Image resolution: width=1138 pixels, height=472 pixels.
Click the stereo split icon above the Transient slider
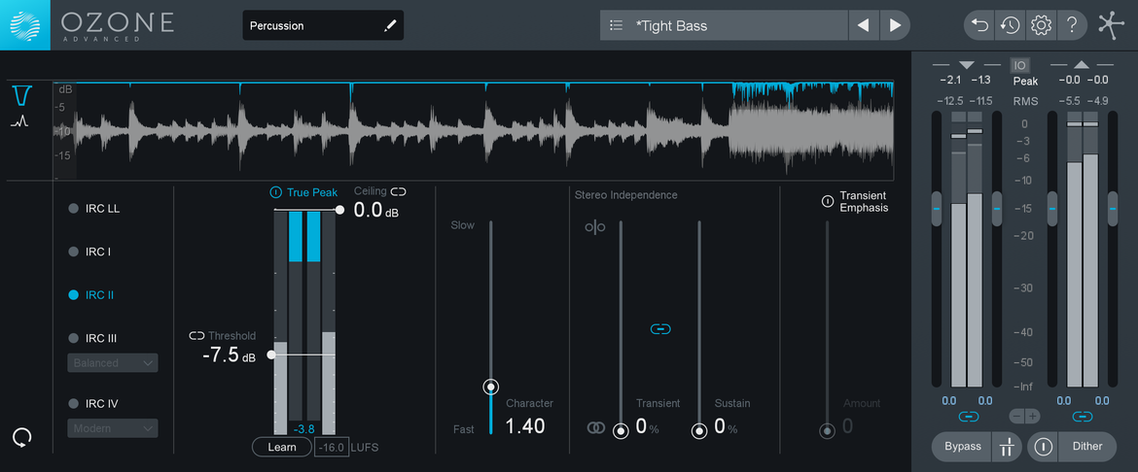[x=594, y=227]
